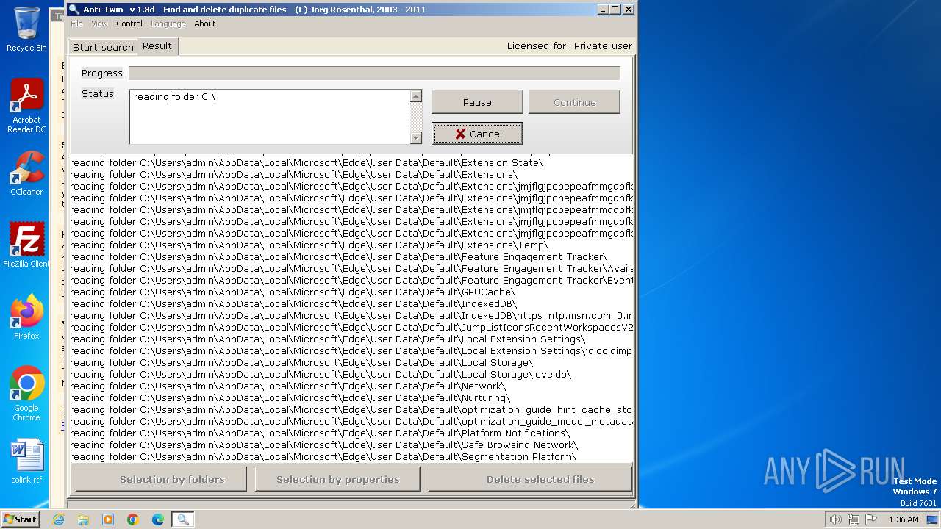
Task: Open the Recycle Bin desktop icon
Action: pos(26,29)
